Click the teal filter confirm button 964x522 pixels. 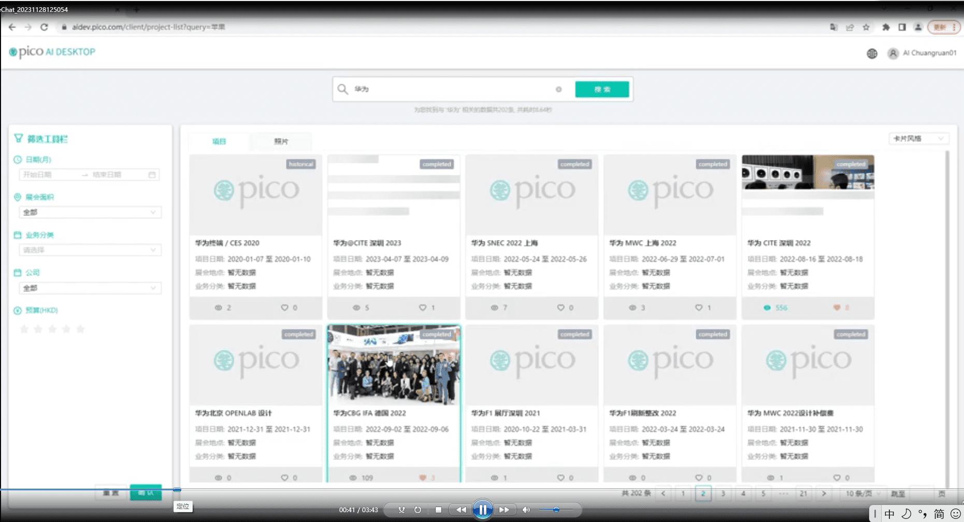point(146,493)
